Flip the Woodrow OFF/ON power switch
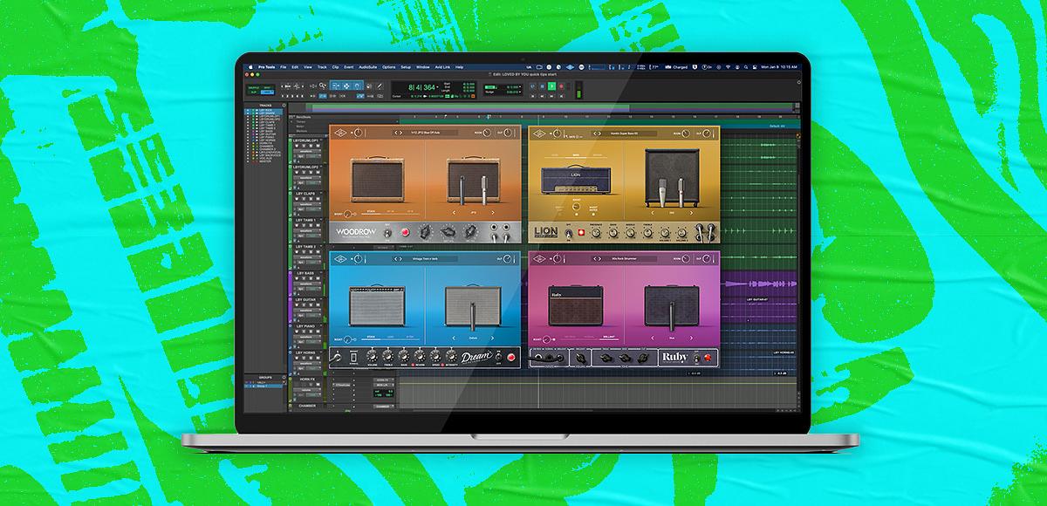The height and width of the screenshot is (506, 1047). point(387,232)
